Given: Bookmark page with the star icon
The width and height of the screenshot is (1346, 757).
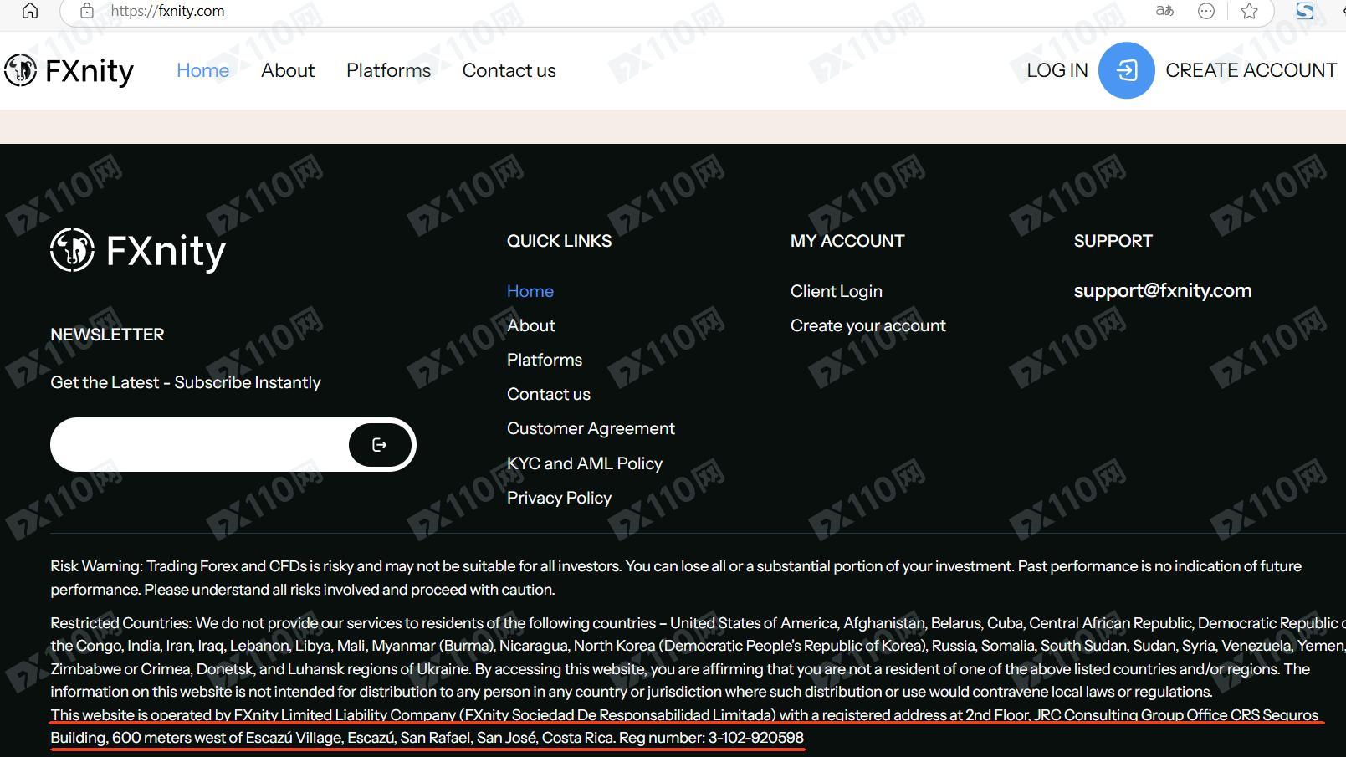Looking at the screenshot, I should (1249, 11).
